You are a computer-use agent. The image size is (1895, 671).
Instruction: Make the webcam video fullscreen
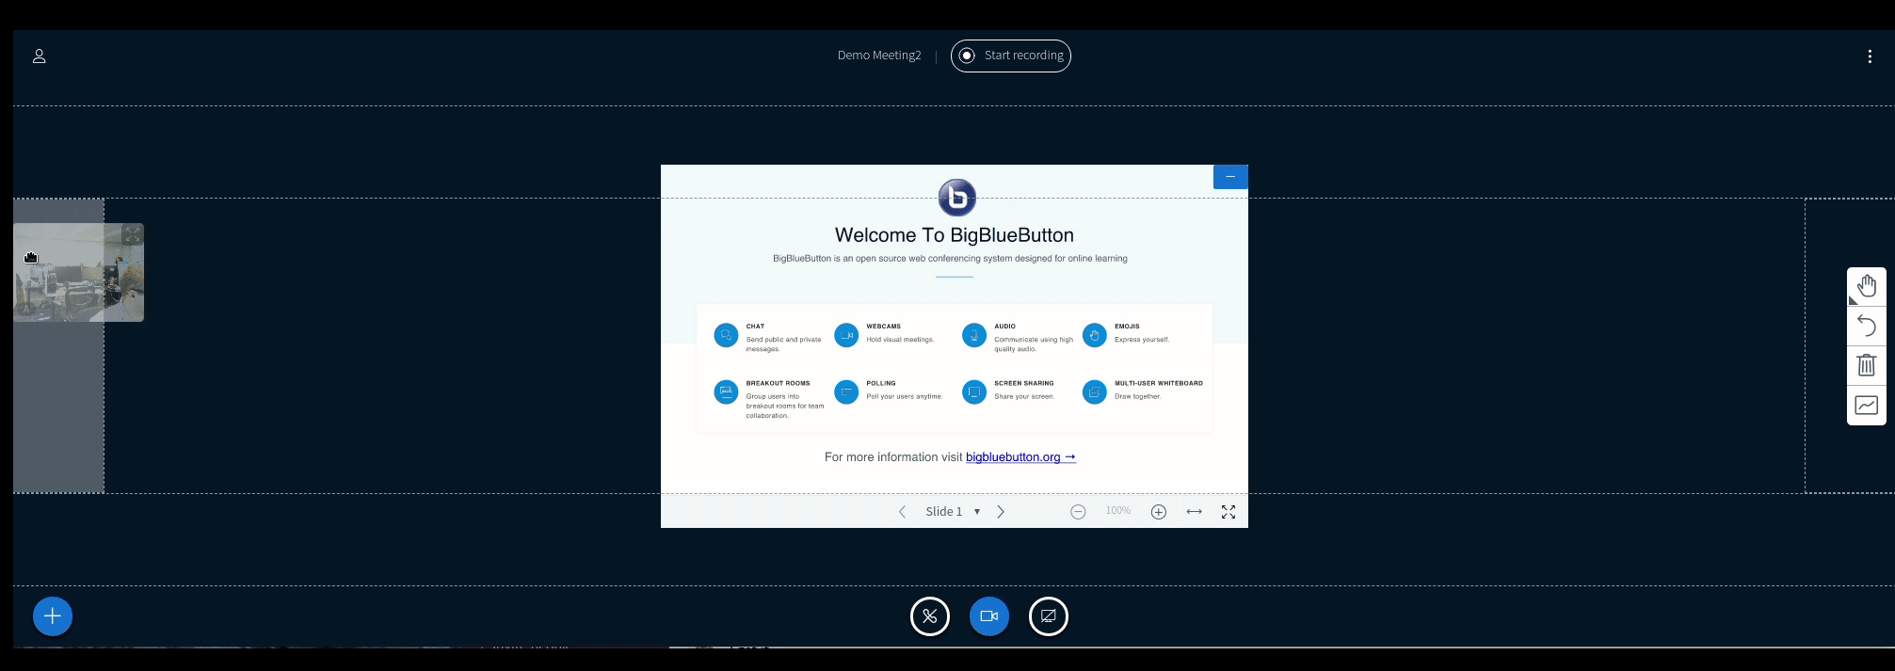(132, 234)
